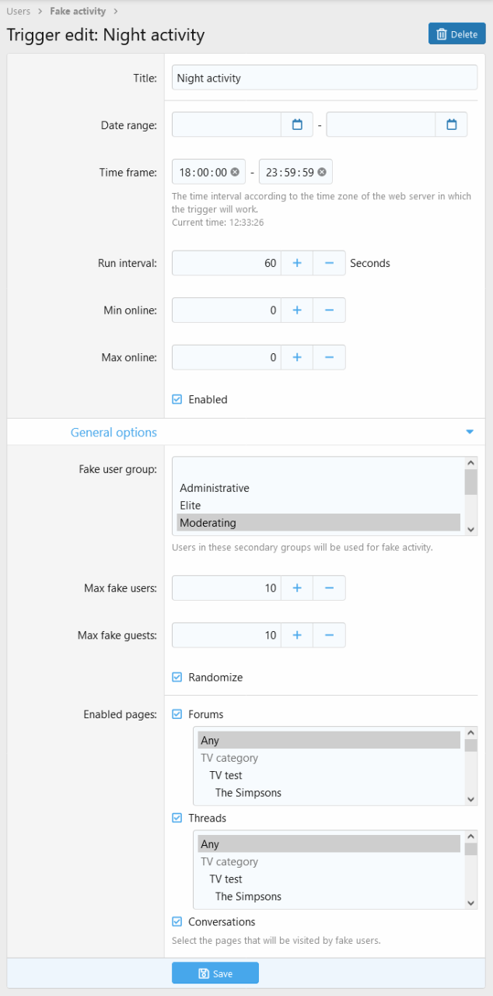Open the end date calendar picker
Viewport: 493px width, 996px height.
[451, 124]
